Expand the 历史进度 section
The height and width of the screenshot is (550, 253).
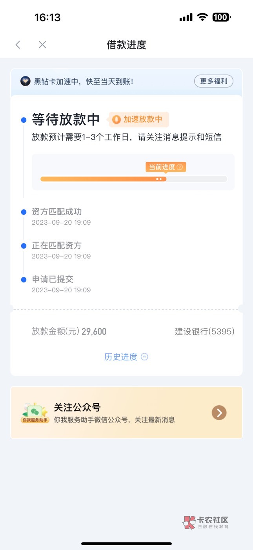(x=121, y=357)
